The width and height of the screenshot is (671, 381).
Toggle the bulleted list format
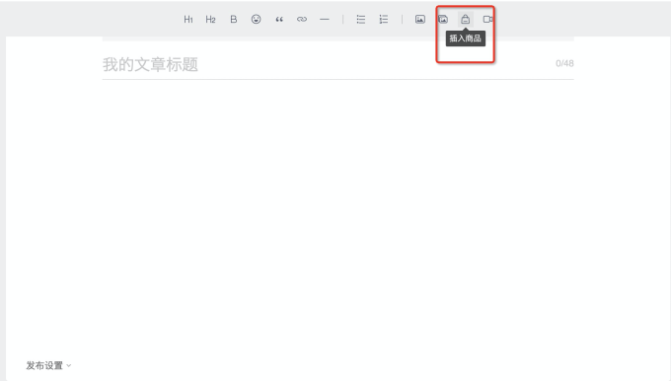pos(361,20)
